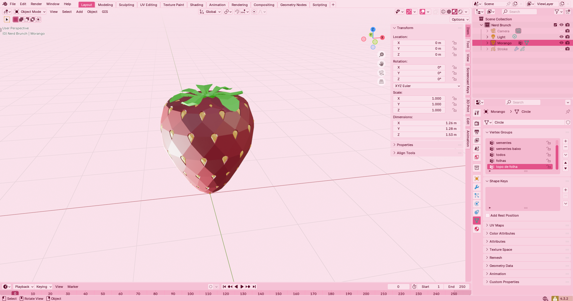This screenshot has height=301, width=573.
Task: Open the Physics properties tab icon
Action: [x=477, y=204]
